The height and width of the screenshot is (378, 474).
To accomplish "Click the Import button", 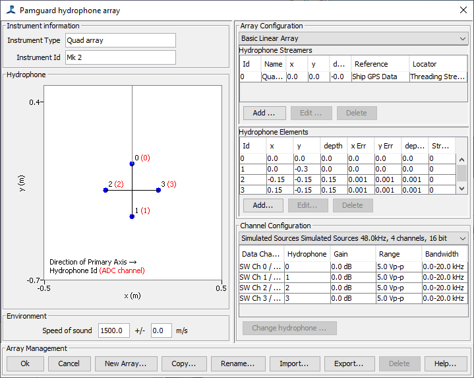I will click(x=295, y=363).
